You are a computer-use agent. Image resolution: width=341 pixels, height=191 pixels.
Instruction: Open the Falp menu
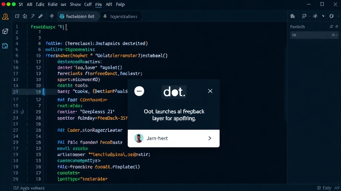click(x=120, y=4)
